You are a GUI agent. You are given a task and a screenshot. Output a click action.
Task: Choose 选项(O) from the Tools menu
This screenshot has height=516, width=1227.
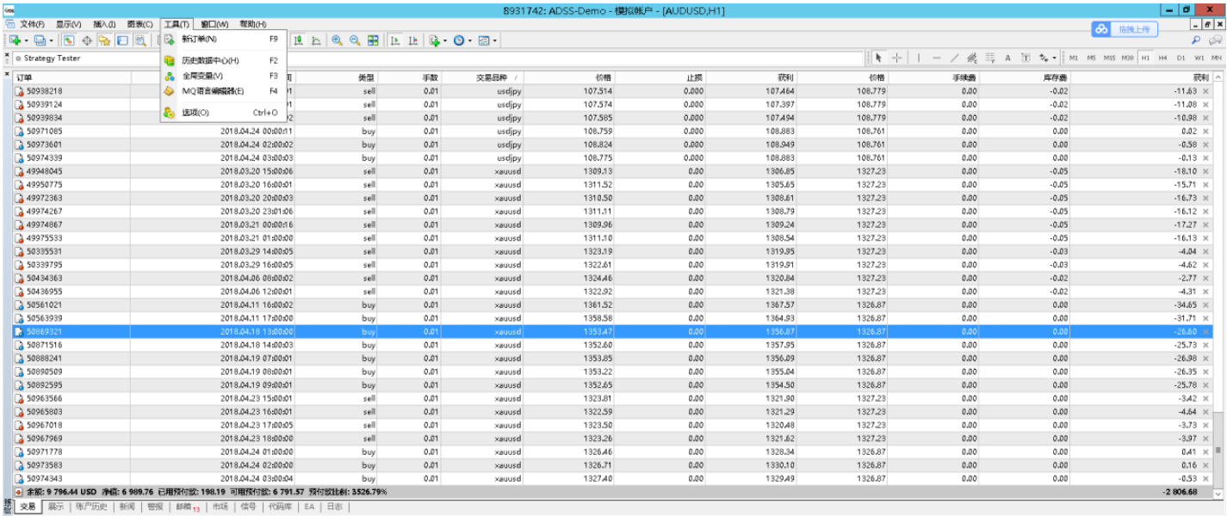click(x=195, y=113)
